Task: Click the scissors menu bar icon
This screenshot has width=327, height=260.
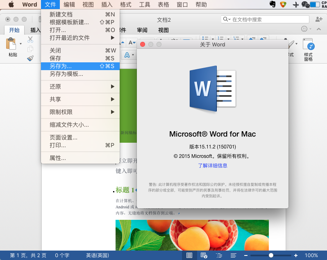Action: [295, 5]
